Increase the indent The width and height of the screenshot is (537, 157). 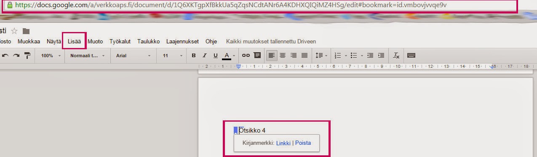coord(381,56)
